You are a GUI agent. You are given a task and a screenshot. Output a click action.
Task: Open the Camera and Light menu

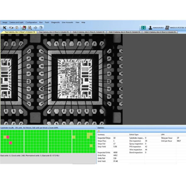16,22
